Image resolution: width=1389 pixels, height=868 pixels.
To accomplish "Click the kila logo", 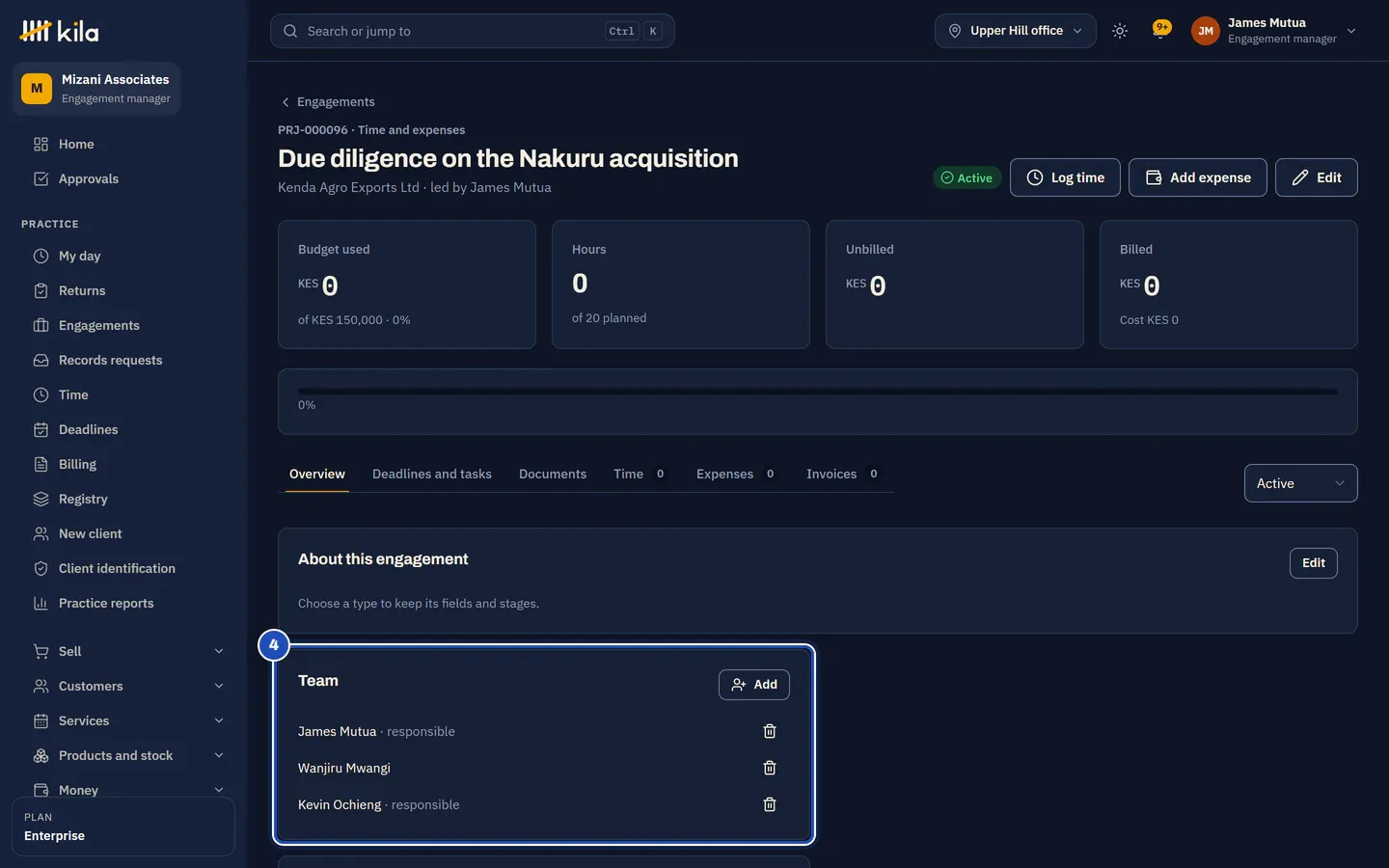I will [59, 31].
